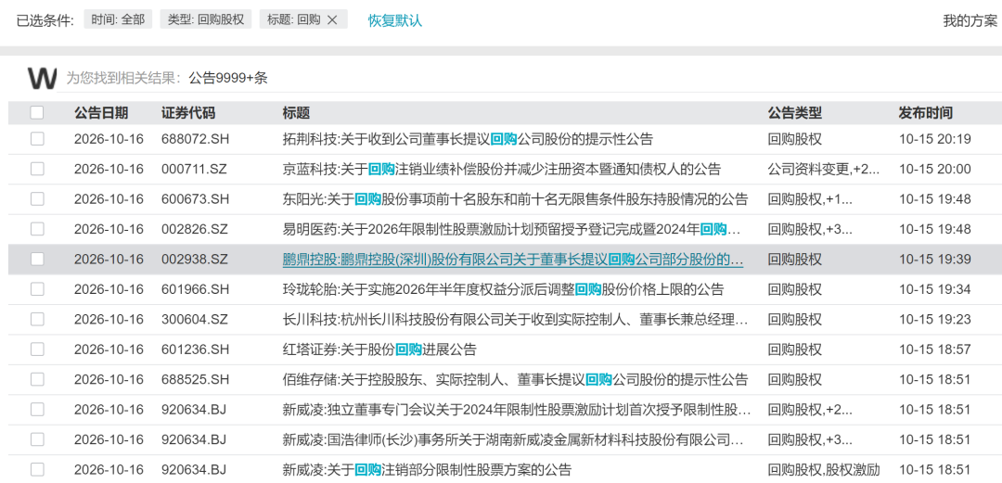The height and width of the screenshot is (483, 1002).
Task: Click publish time 10-15 19:39
Action: click(x=935, y=260)
